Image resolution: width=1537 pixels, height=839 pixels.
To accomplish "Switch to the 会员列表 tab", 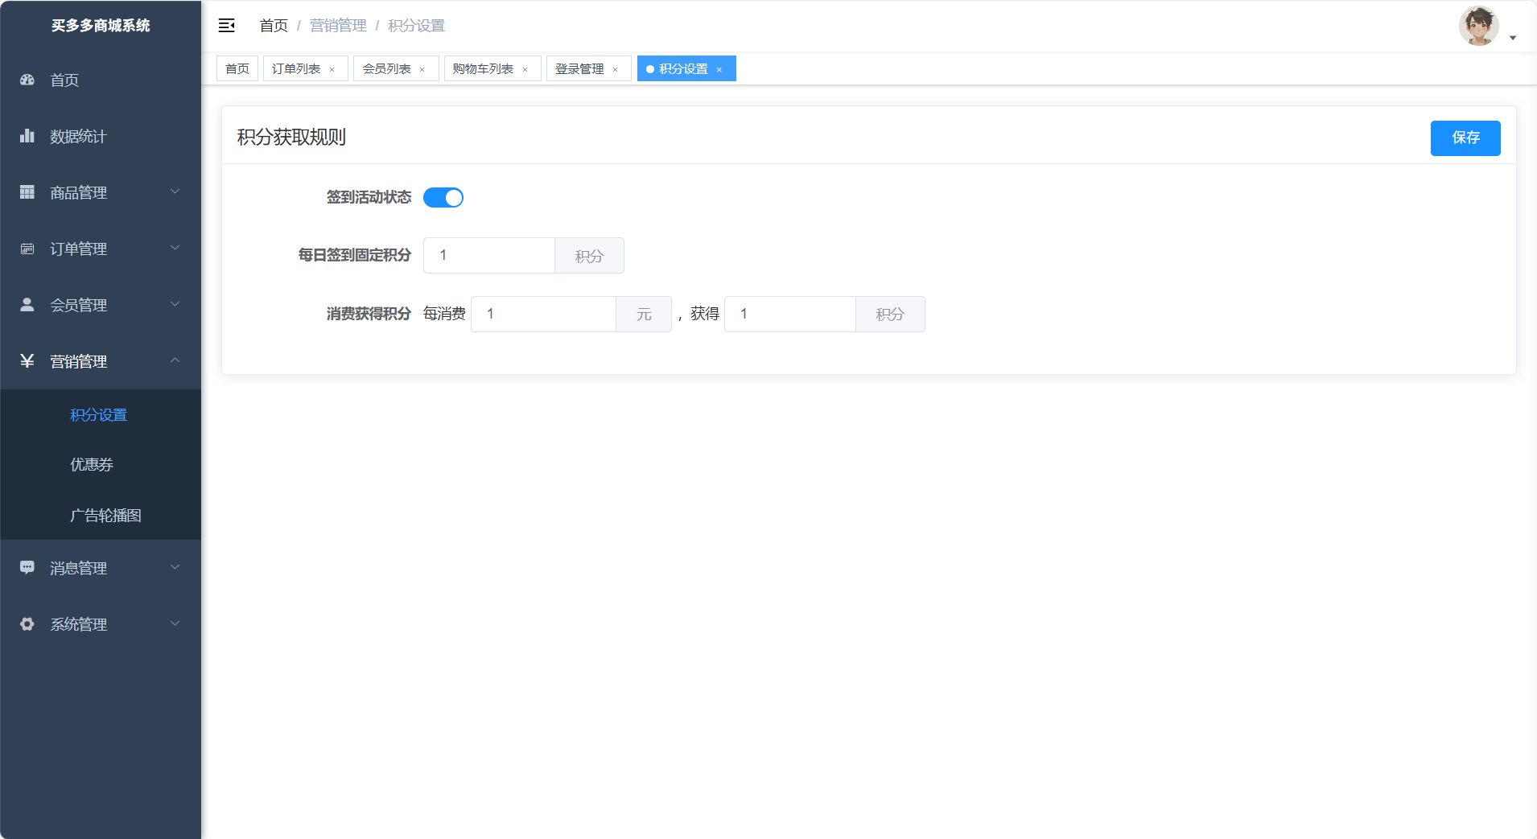I will point(386,69).
